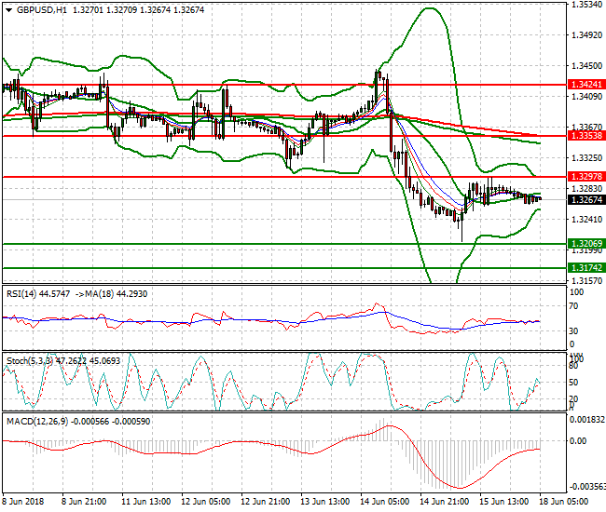Select the ->MA(18) 44.2930 value text
This screenshot has height=512, width=606.
pos(111,294)
